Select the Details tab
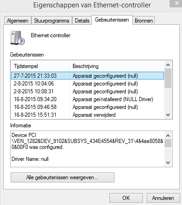182x205 pixels. (82, 21)
